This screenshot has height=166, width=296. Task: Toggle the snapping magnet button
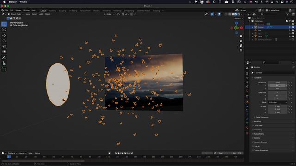coord(123,14)
